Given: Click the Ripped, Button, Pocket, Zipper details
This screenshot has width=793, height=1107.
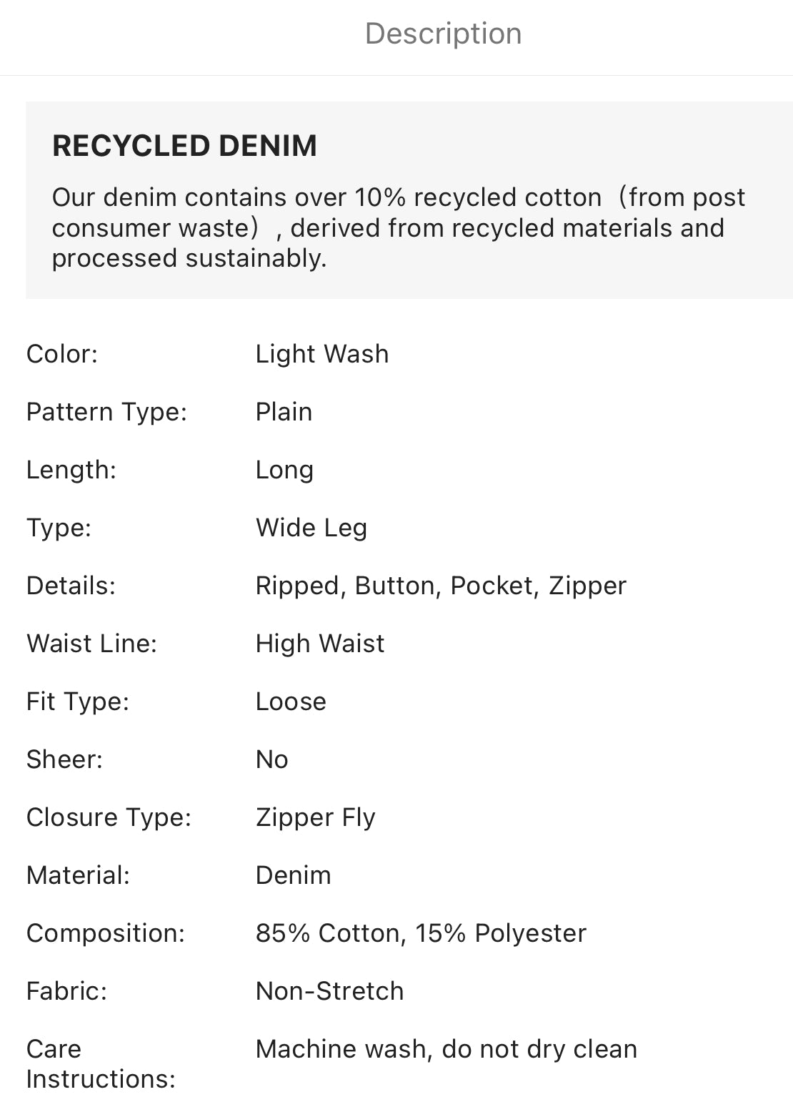Looking at the screenshot, I should tap(440, 586).
